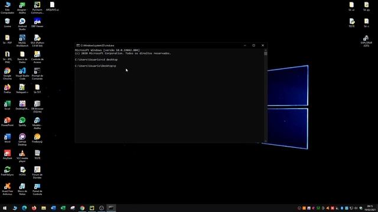378x212 pixels.
Task: Open File Explorer from the taskbar
Action: pyautogui.click(x=44, y=208)
